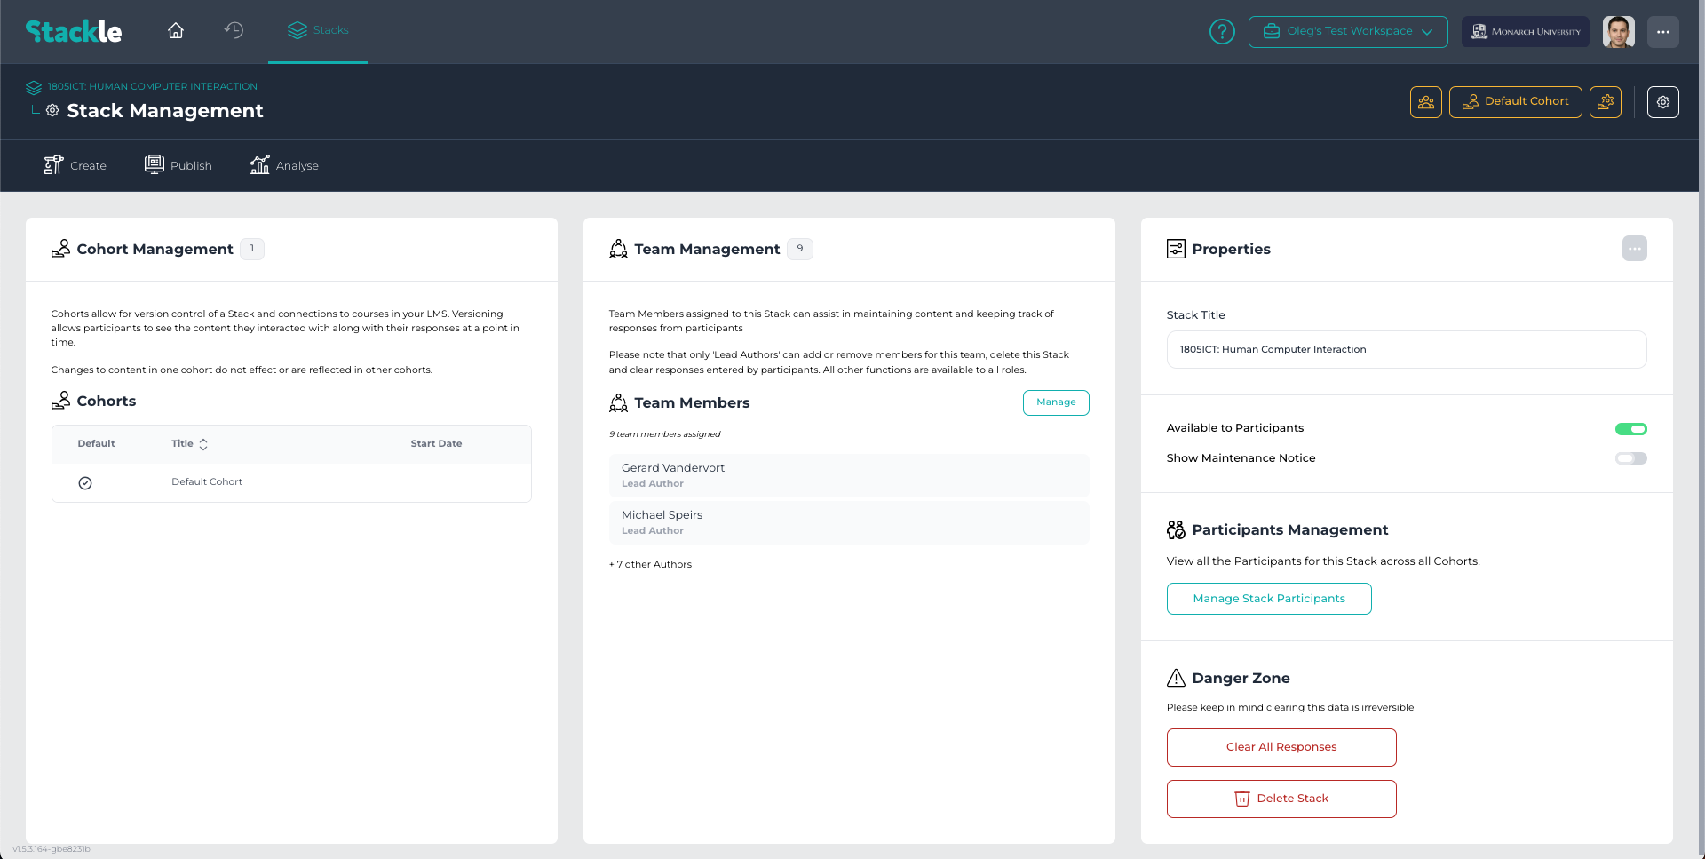Image resolution: width=1705 pixels, height=859 pixels.
Task: Select the Stacks layers icon
Action: [297, 29]
